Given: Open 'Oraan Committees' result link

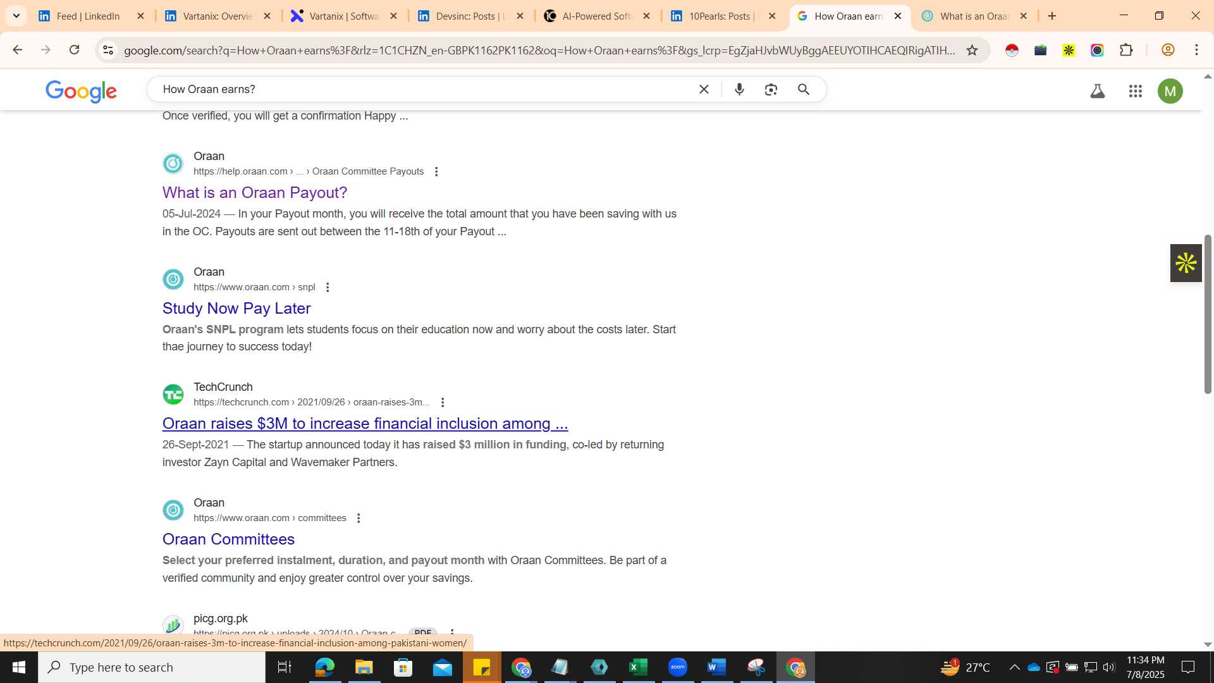Looking at the screenshot, I should [x=228, y=539].
